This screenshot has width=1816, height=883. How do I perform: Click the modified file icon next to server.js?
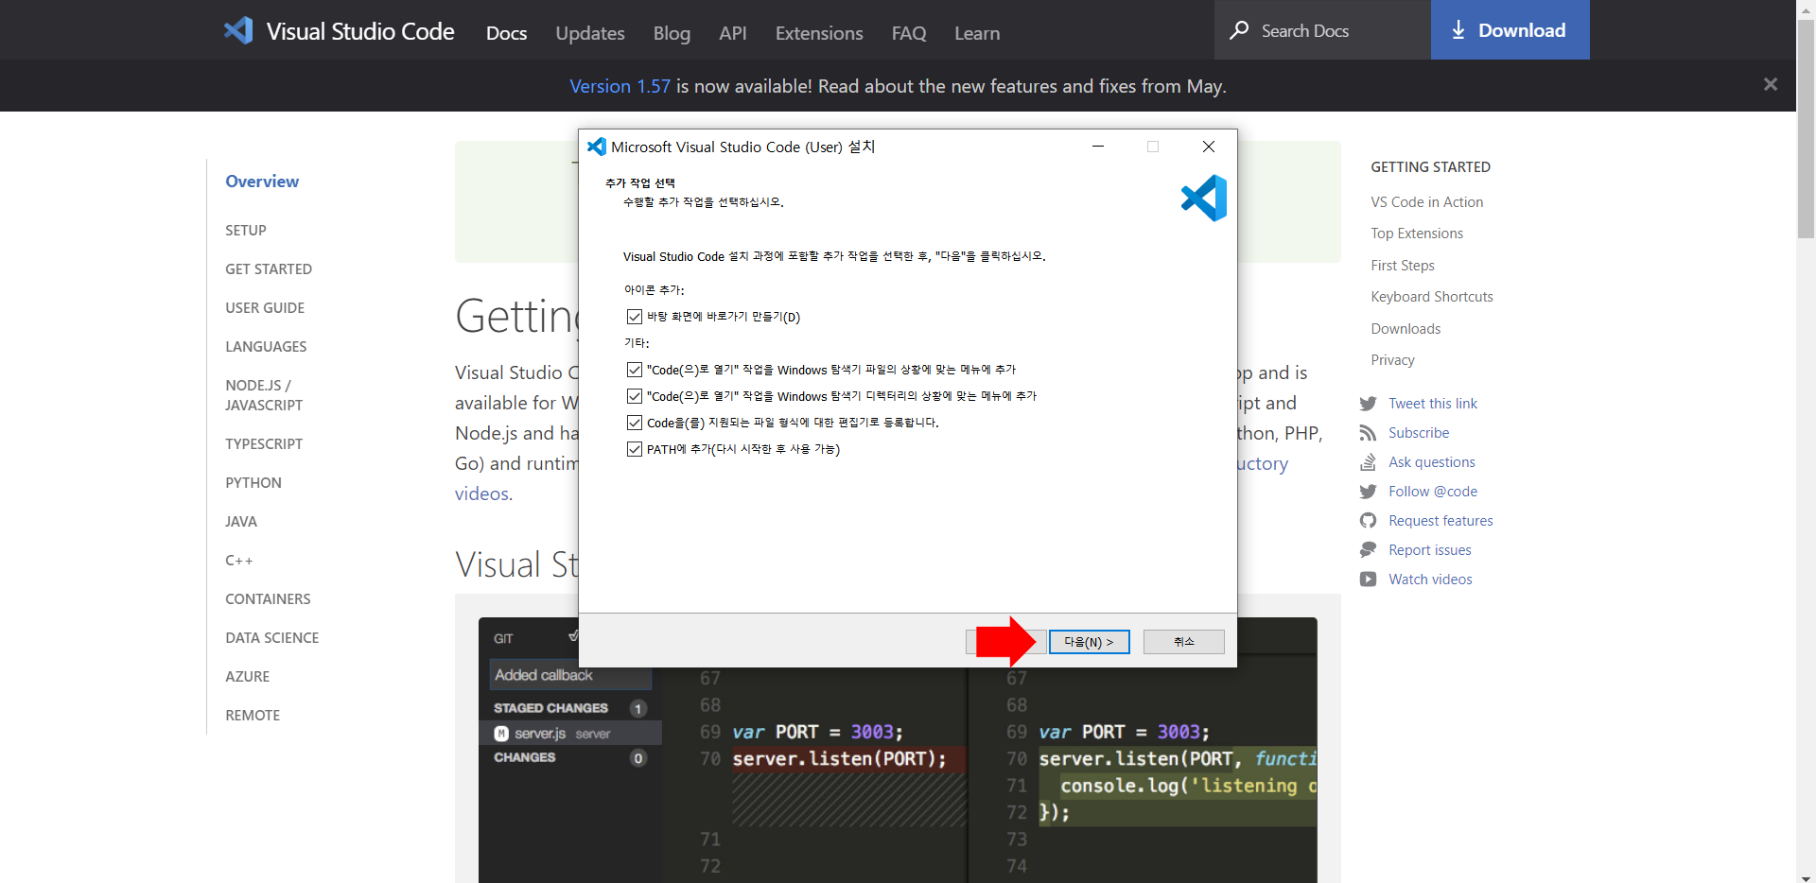tap(501, 734)
